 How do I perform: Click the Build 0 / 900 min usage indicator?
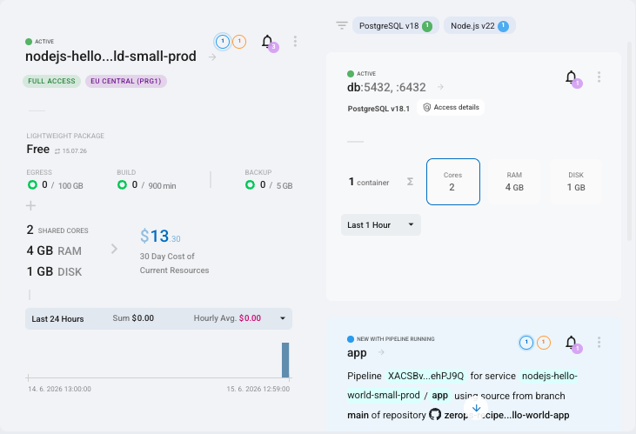click(146, 185)
